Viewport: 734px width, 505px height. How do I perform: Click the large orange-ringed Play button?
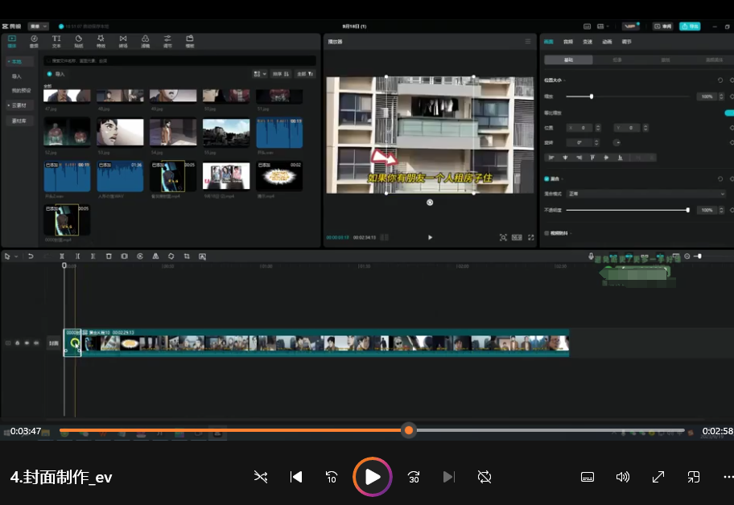click(372, 477)
